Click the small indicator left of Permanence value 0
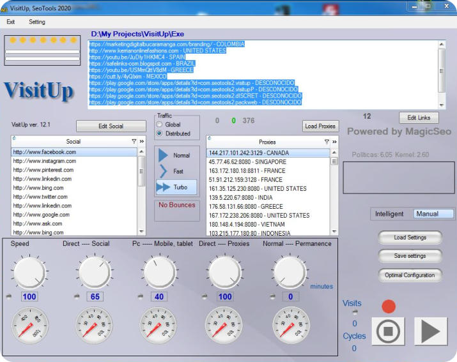457x362 pixels. (272, 296)
